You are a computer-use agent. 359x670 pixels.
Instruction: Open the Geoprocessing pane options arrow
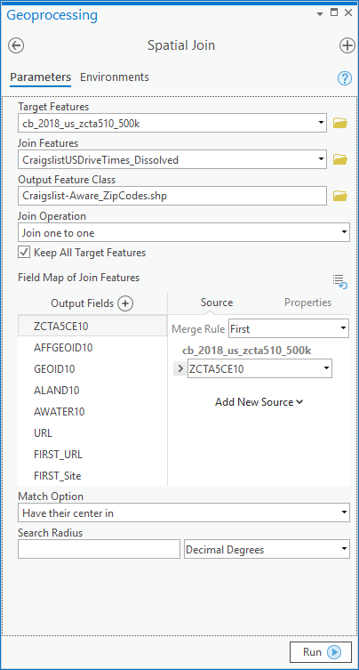(320, 13)
